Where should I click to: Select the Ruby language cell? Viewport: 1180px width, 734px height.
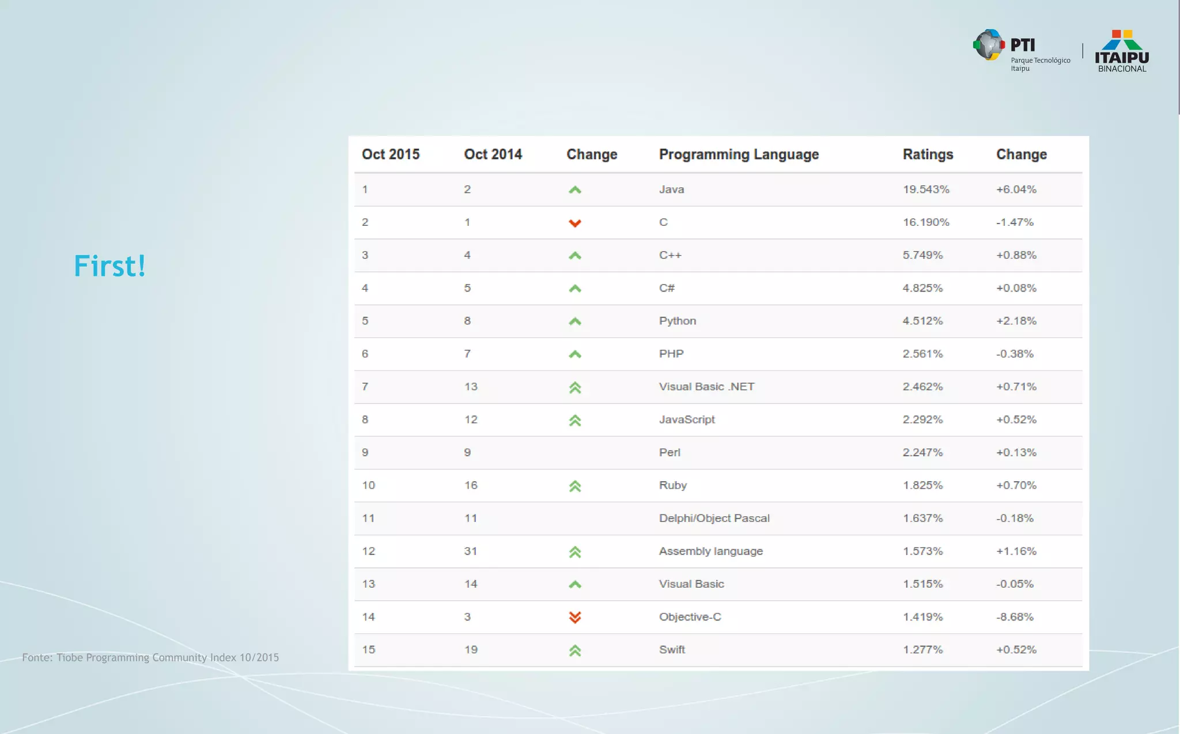(673, 485)
